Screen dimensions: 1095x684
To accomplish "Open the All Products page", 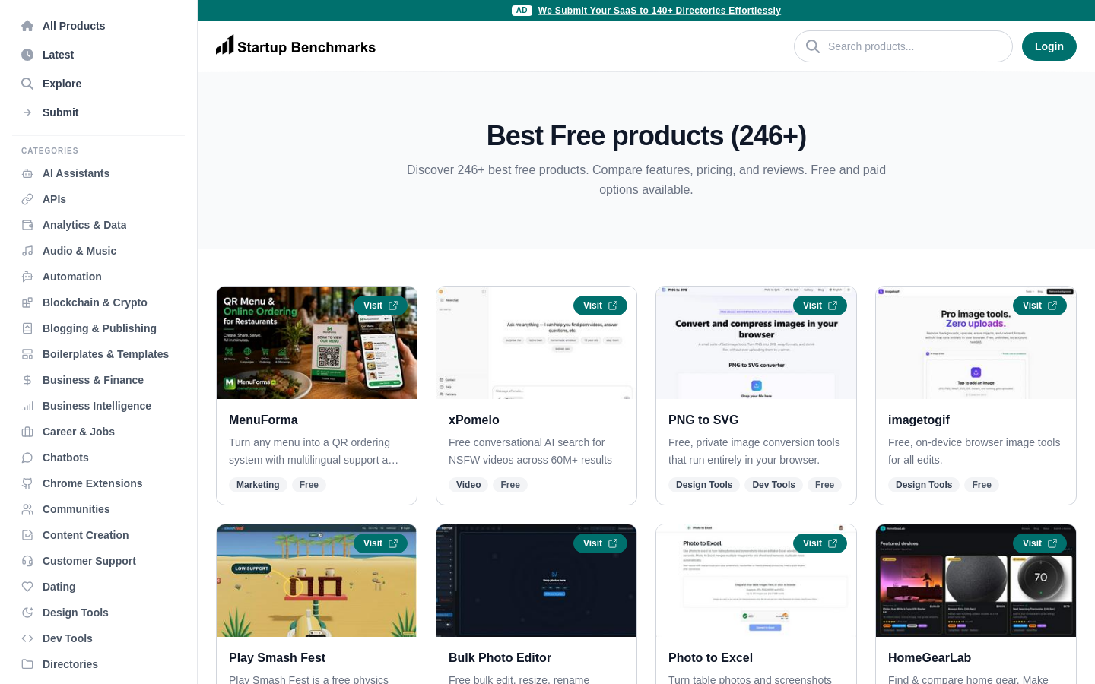I will pyautogui.click(x=99, y=26).
